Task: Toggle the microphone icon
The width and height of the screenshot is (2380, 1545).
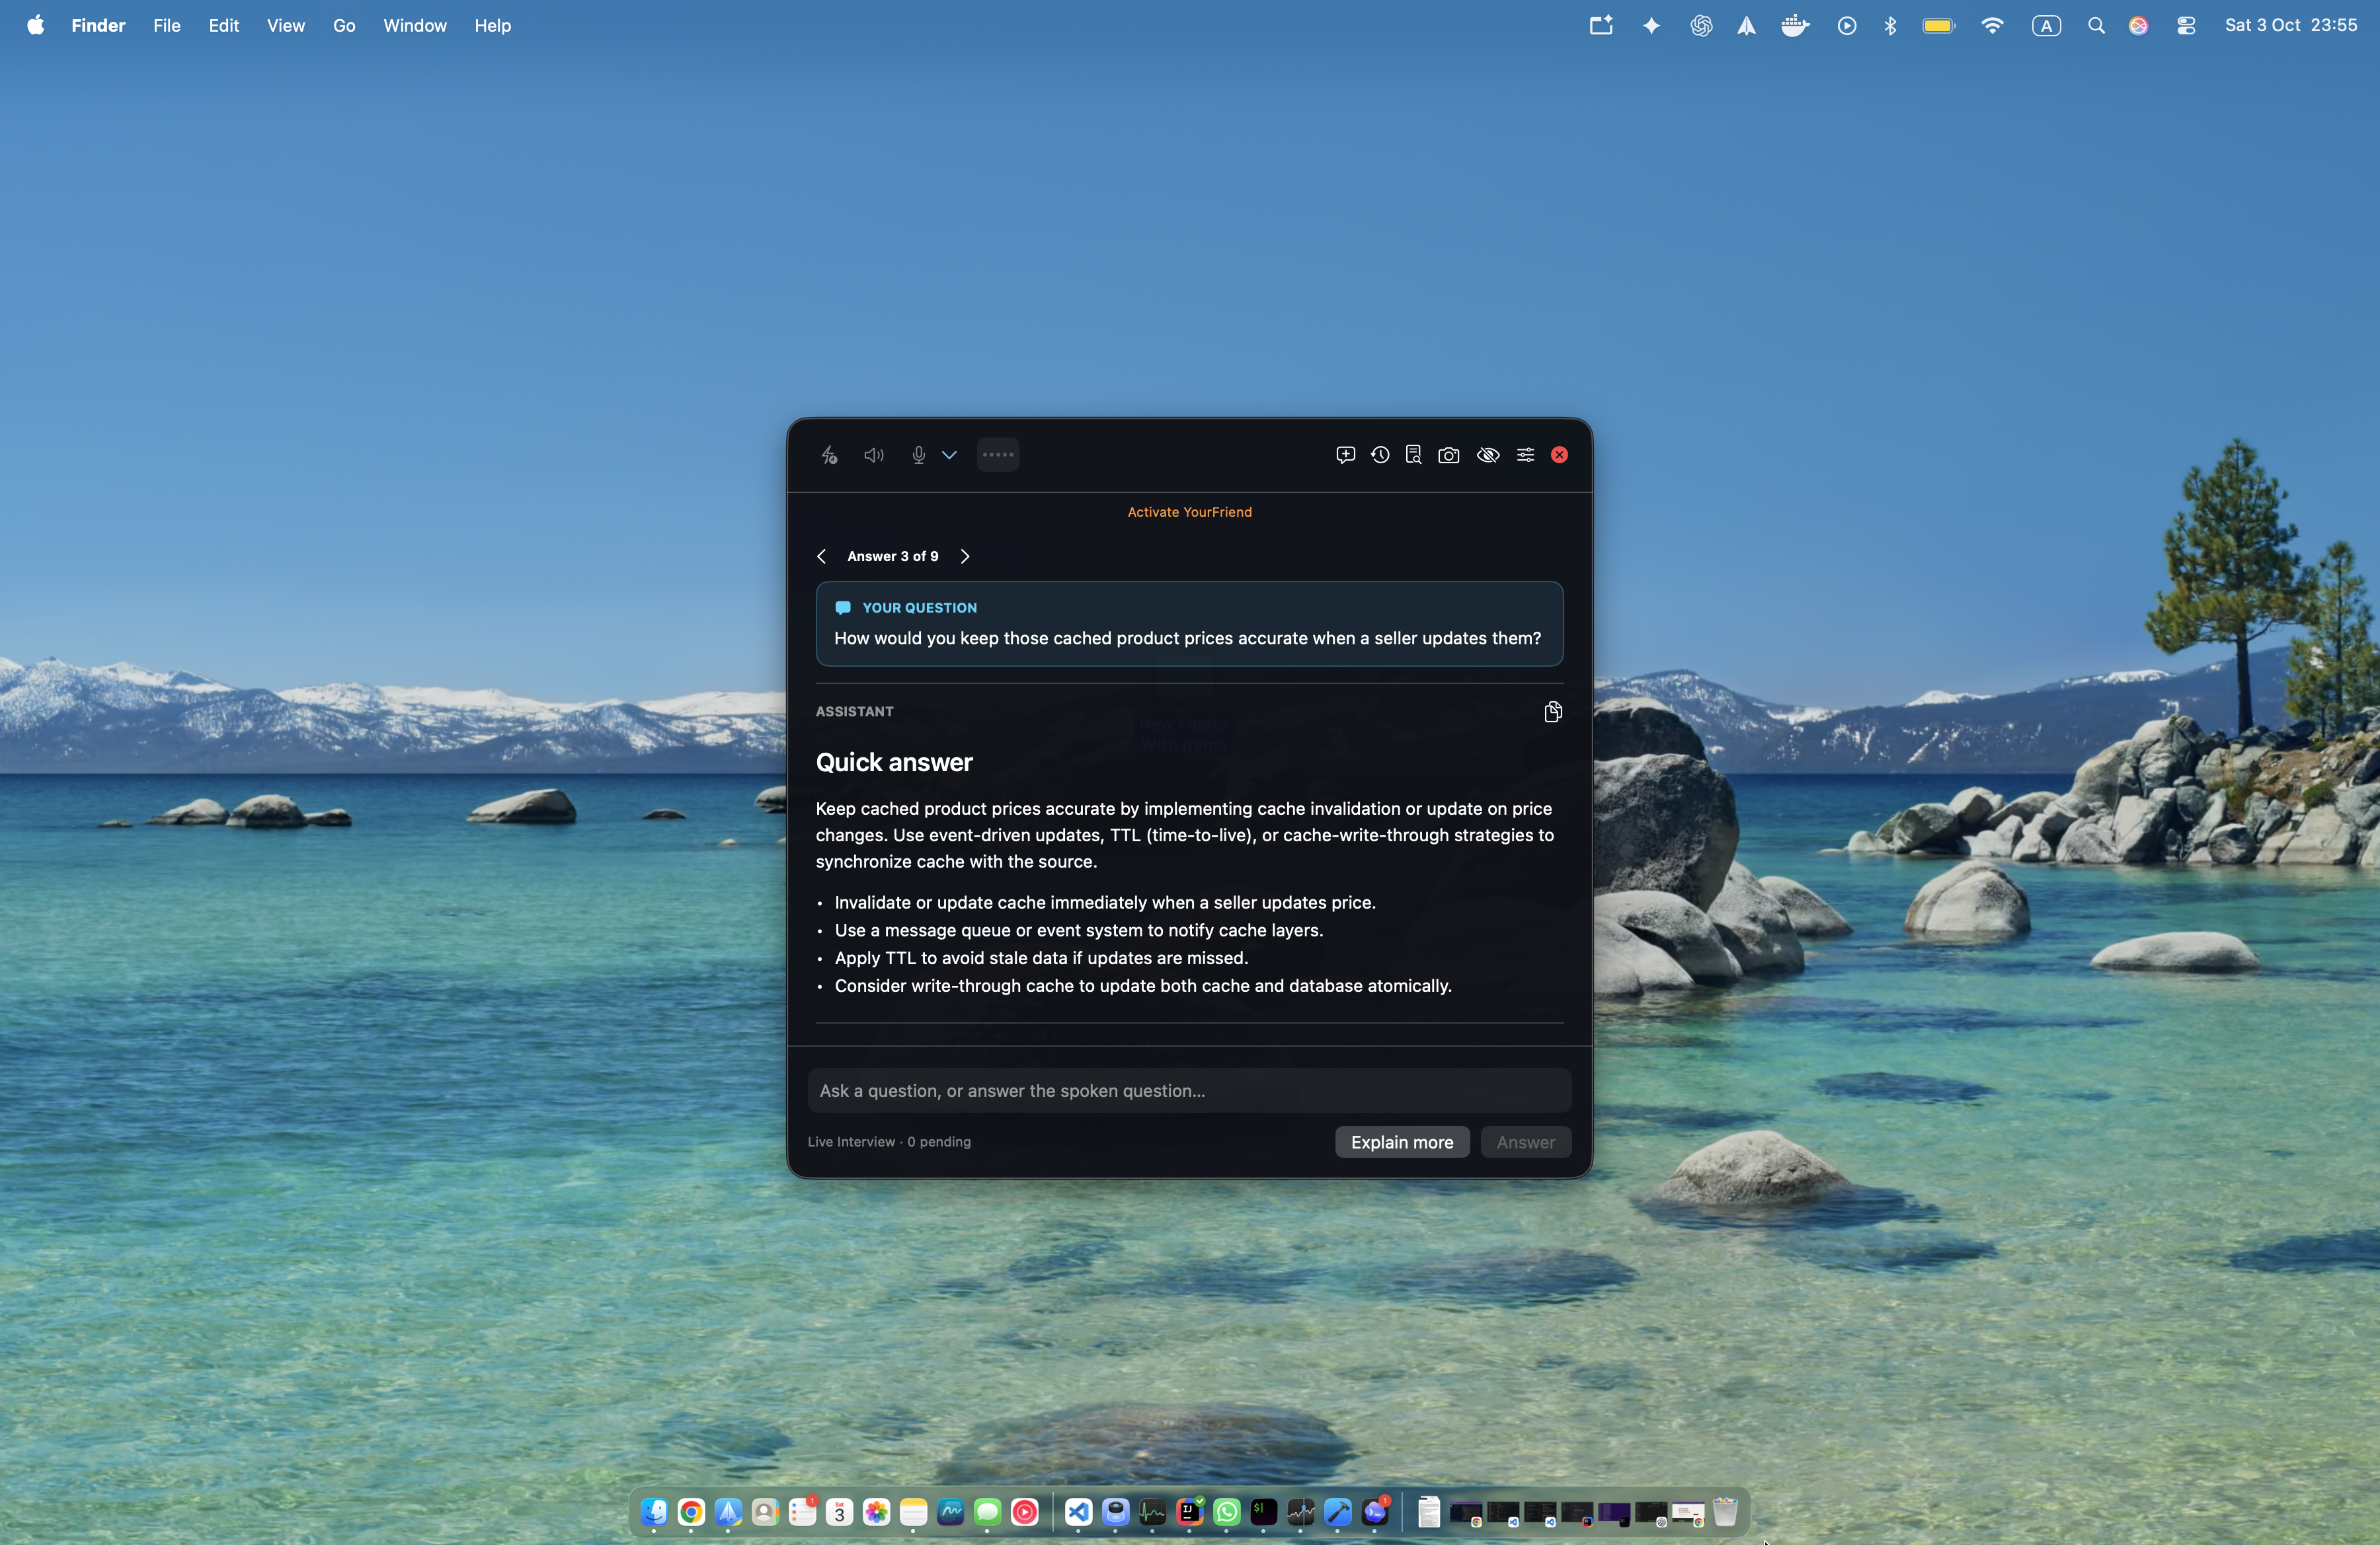Action: [918, 455]
